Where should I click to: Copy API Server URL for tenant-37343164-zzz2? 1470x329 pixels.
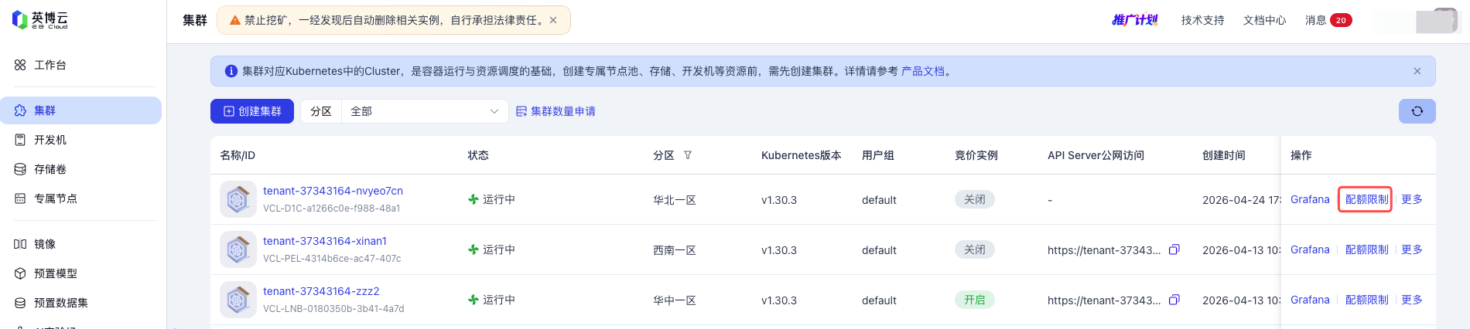click(1174, 300)
